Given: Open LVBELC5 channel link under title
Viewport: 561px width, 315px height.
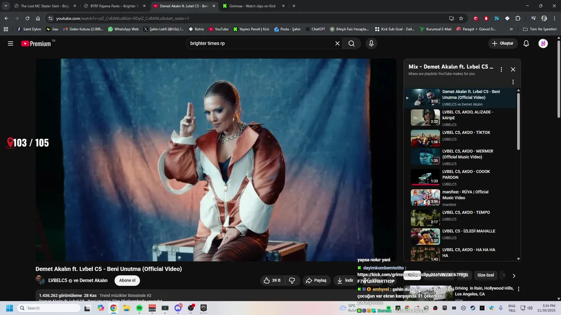Looking at the screenshot, I should 57,280.
